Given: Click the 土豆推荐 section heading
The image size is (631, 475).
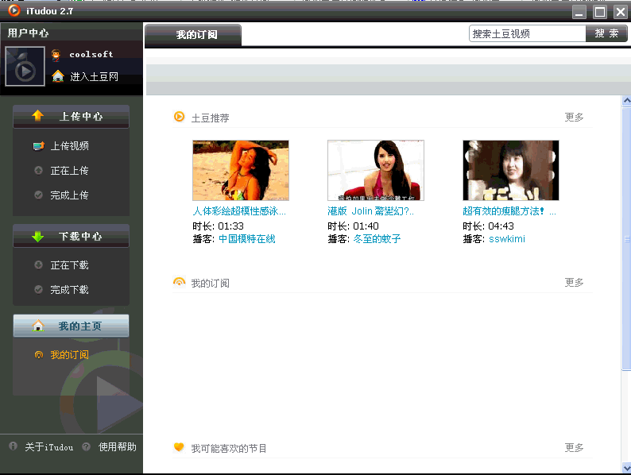Looking at the screenshot, I should tap(210, 118).
